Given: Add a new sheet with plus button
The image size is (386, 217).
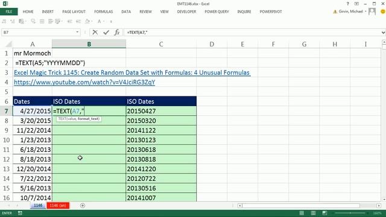Looking at the screenshot, I should coord(83,206).
